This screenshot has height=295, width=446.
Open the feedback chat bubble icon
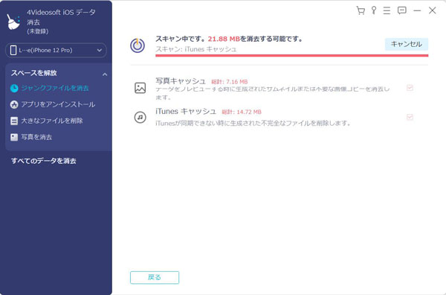[401, 10]
